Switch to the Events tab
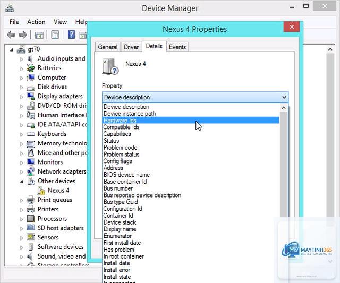Image resolution: width=340 pixels, height=283 pixels. click(x=177, y=47)
